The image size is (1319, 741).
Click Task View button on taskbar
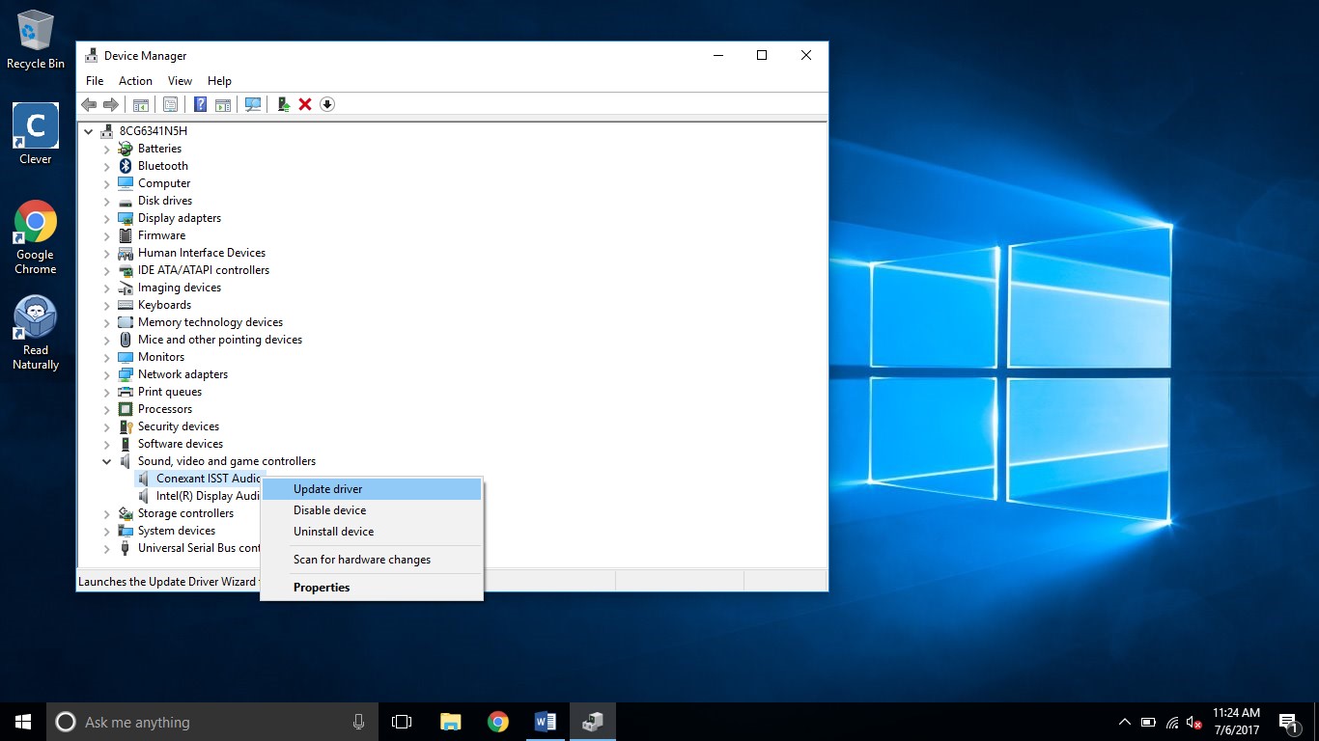[x=402, y=722]
